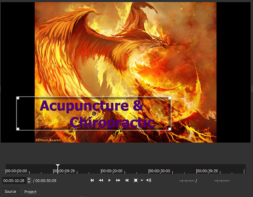This screenshot has height=197, width=253.
Task: Click the current timecode field 00:00:10:28
Action: (x=14, y=180)
